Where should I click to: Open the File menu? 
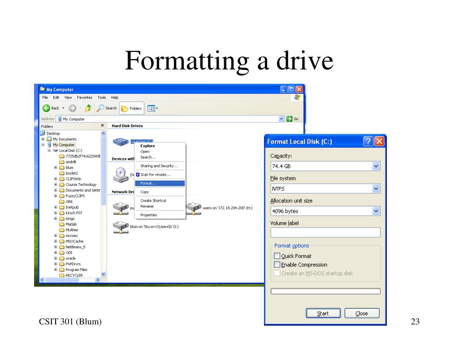coord(45,97)
